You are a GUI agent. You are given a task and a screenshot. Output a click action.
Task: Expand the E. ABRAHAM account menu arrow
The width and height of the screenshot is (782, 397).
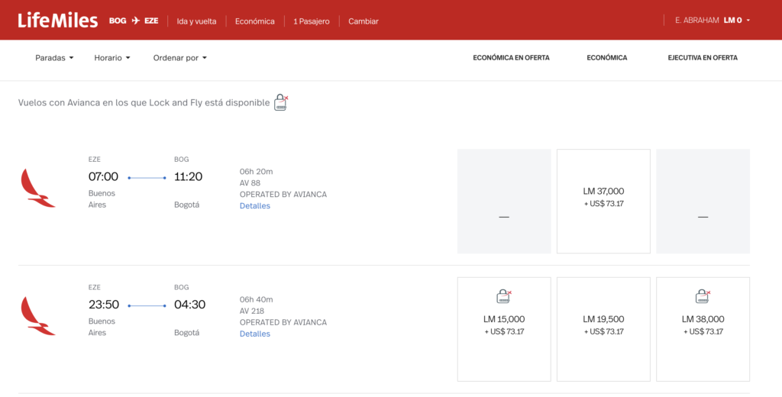click(x=748, y=21)
